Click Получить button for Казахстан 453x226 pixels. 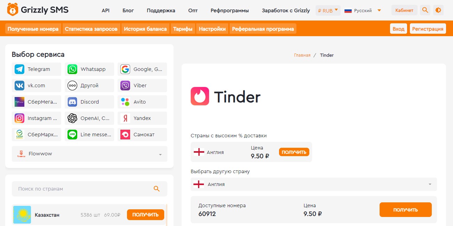pos(145,215)
